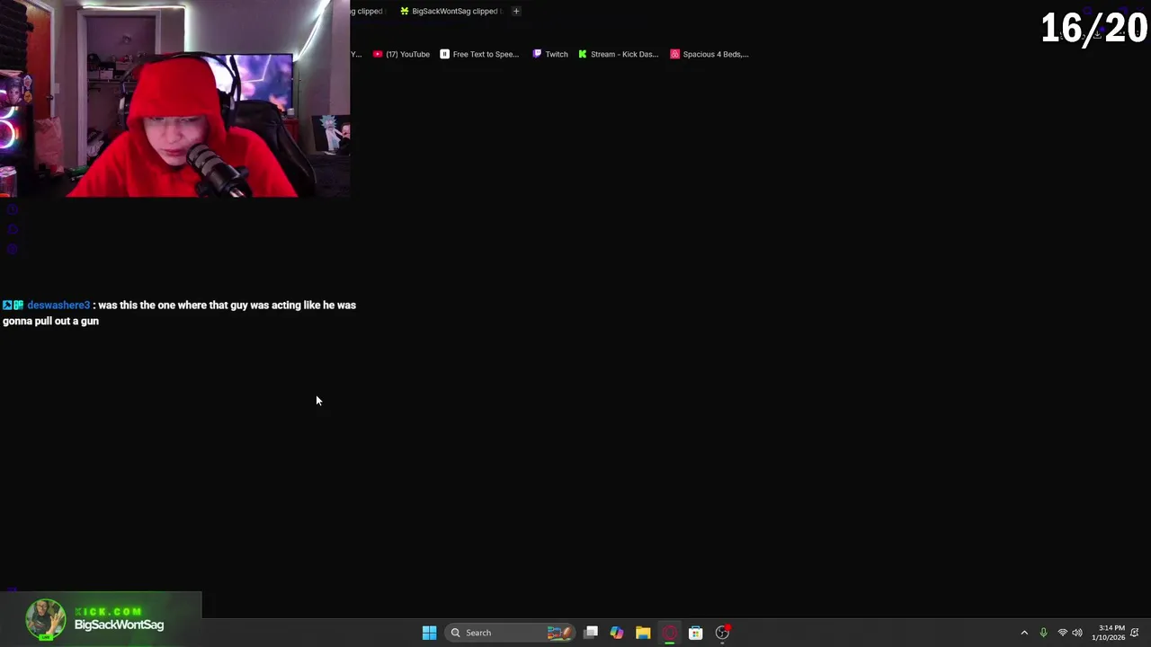Click the microphone icon in system tray
Image resolution: width=1151 pixels, height=647 pixels.
click(1043, 633)
